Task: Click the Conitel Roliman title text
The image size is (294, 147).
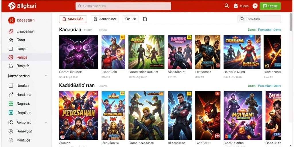Action: coord(71,72)
